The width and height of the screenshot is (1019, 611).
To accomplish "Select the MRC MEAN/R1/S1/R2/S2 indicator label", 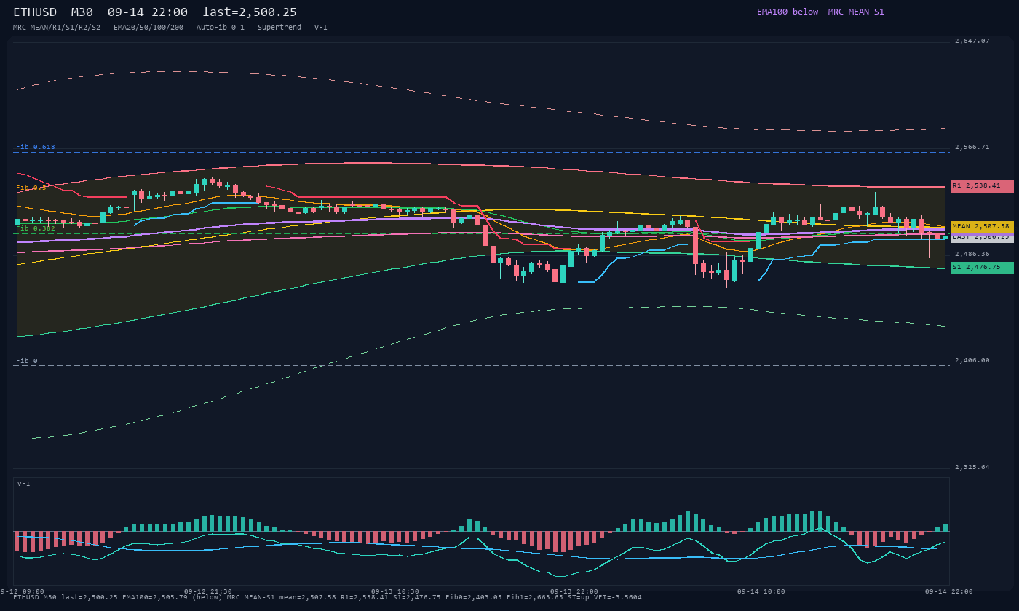I will tap(57, 28).
